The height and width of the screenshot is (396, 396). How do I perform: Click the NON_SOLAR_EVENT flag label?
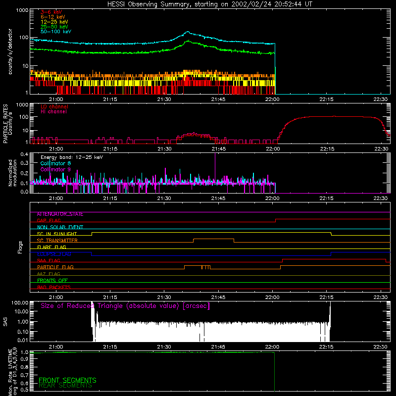[x=60, y=227]
